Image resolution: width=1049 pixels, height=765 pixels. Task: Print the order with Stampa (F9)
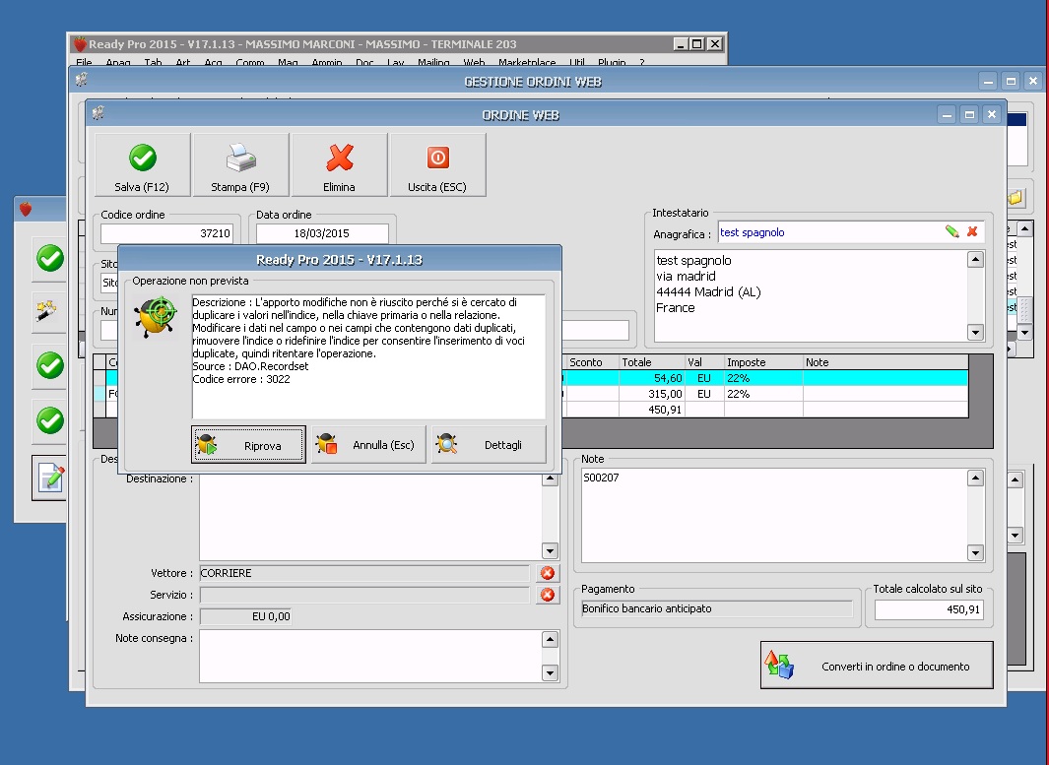pyautogui.click(x=240, y=165)
